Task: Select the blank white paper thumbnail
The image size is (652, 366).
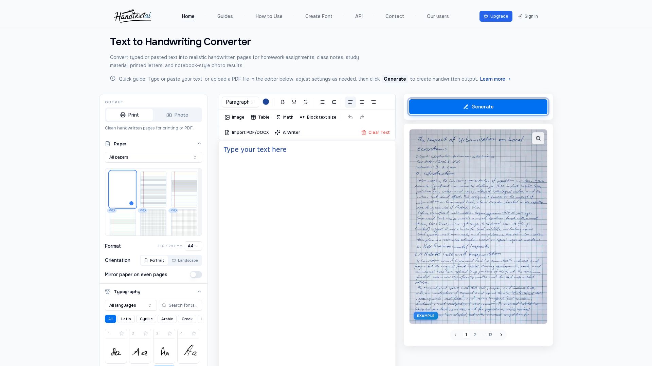Action: 123,189
